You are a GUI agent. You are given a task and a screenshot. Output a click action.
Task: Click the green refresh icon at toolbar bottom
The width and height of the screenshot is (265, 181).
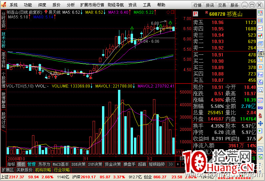(x=260, y=157)
